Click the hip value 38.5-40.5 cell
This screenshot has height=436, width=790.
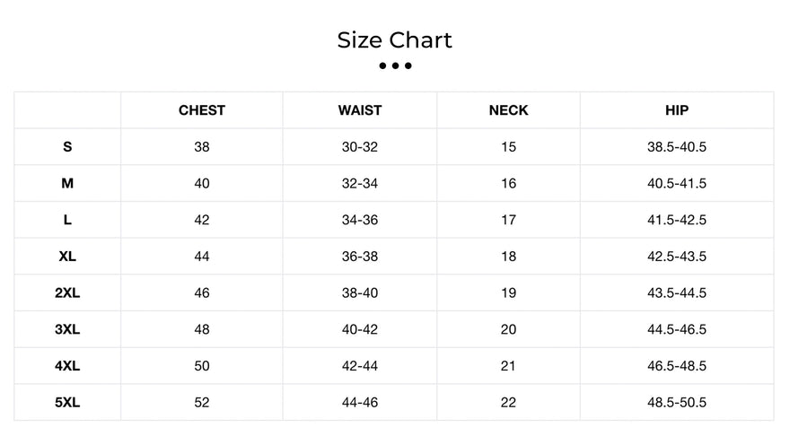click(677, 146)
